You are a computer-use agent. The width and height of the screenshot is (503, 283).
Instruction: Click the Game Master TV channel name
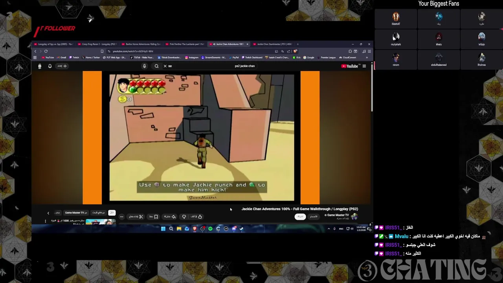pos(338,215)
